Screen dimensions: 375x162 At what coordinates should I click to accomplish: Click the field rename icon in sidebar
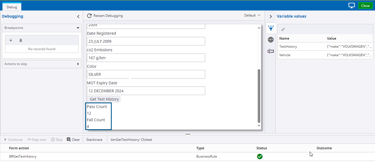[x=271, y=51]
